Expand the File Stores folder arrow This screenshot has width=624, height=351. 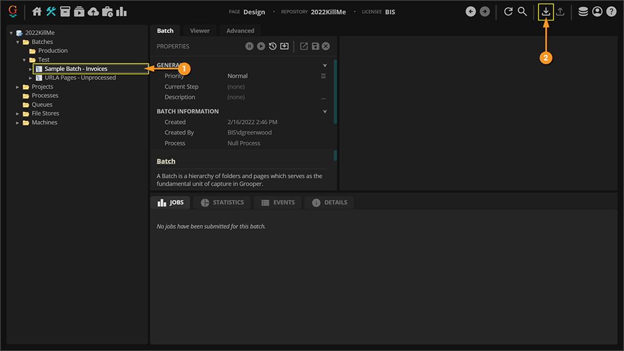(x=17, y=113)
